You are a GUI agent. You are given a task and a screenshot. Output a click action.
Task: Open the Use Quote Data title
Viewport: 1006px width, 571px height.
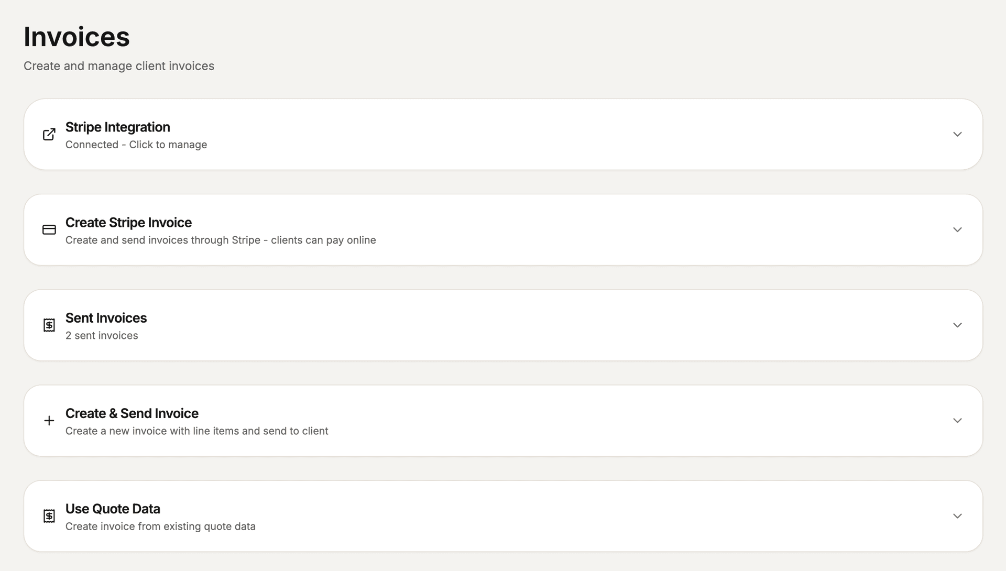point(113,509)
